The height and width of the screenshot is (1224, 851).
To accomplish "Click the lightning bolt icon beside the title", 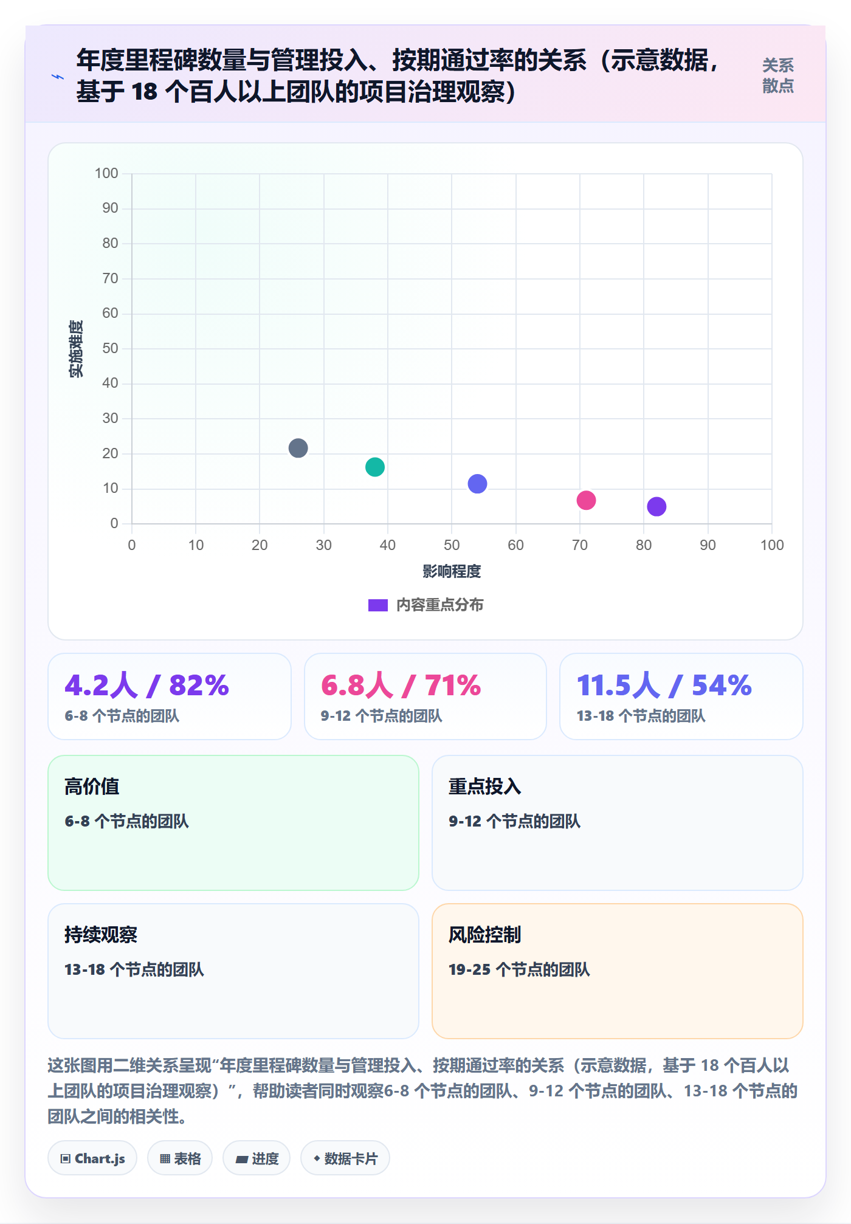I will coord(58,77).
